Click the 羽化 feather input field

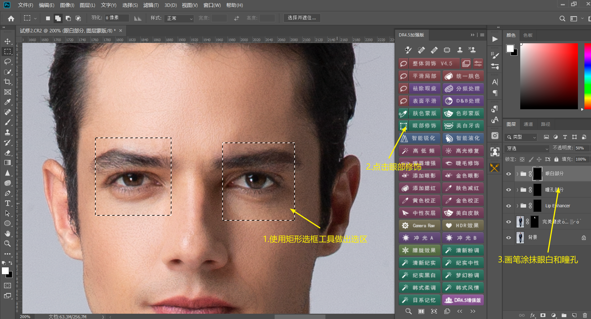click(x=117, y=18)
